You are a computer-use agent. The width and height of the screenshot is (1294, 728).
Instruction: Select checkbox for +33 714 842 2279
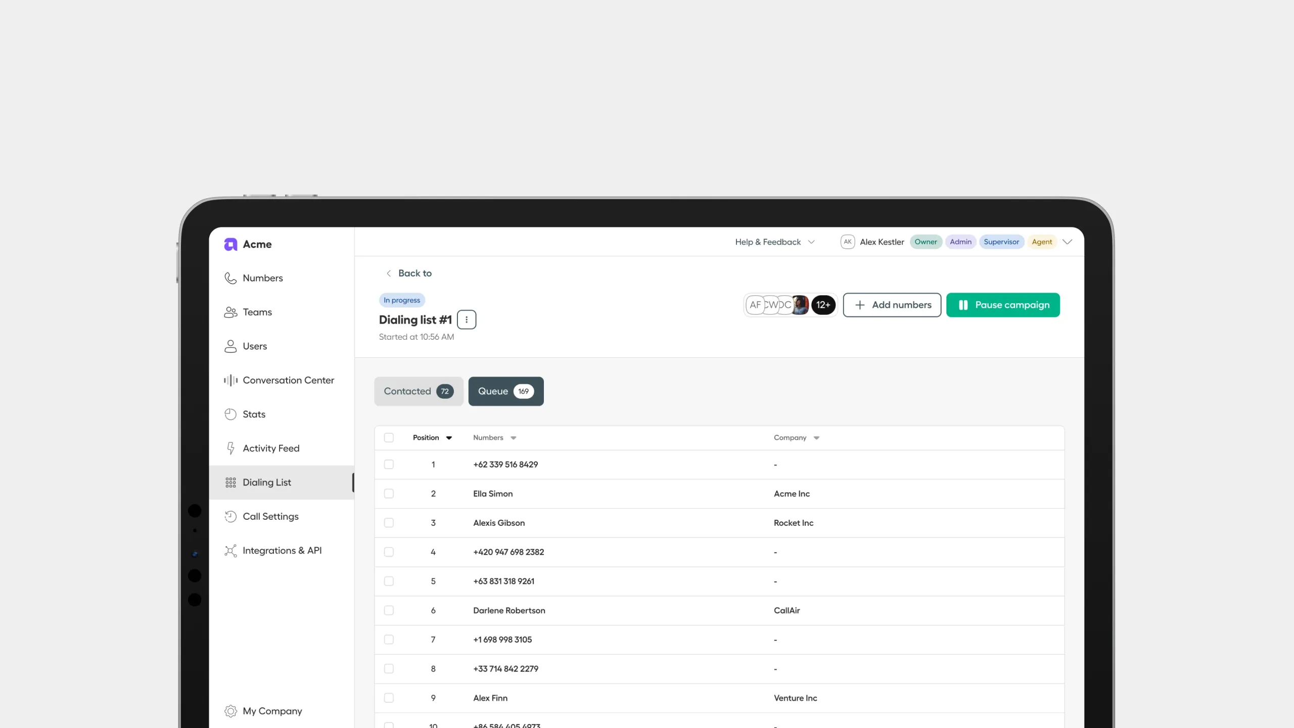click(389, 669)
